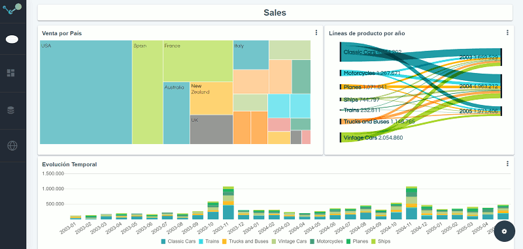Select the Spain treemap tile
This screenshot has width=523, height=249.
pos(148,92)
